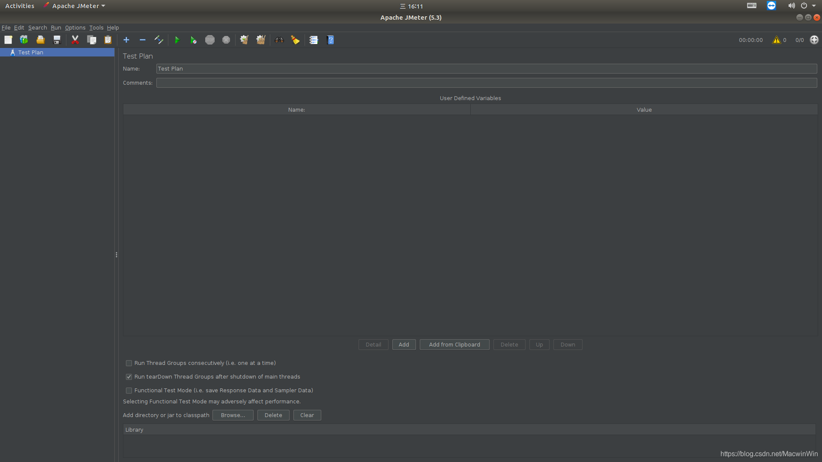Click the variables Name column header
The image size is (822, 462).
(296, 110)
